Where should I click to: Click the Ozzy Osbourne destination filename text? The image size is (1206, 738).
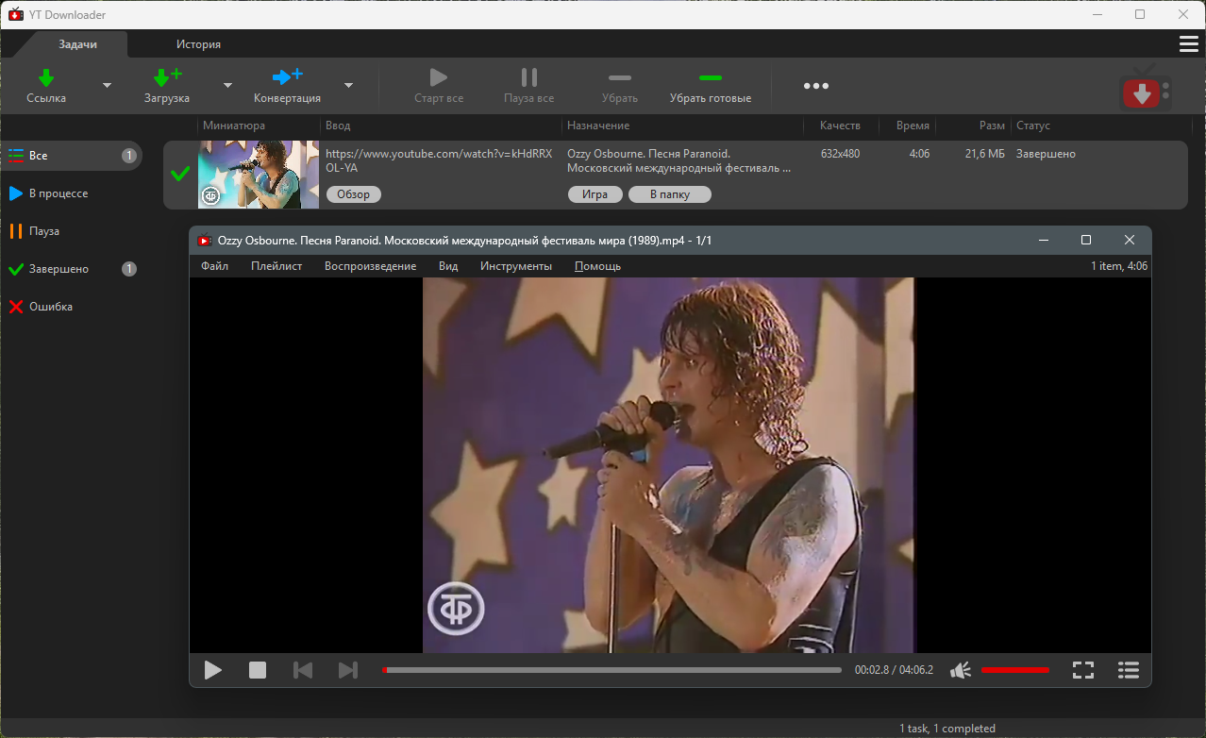pos(679,160)
